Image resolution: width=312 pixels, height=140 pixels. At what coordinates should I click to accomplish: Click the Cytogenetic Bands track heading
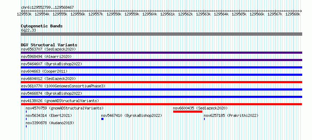tap(42, 26)
